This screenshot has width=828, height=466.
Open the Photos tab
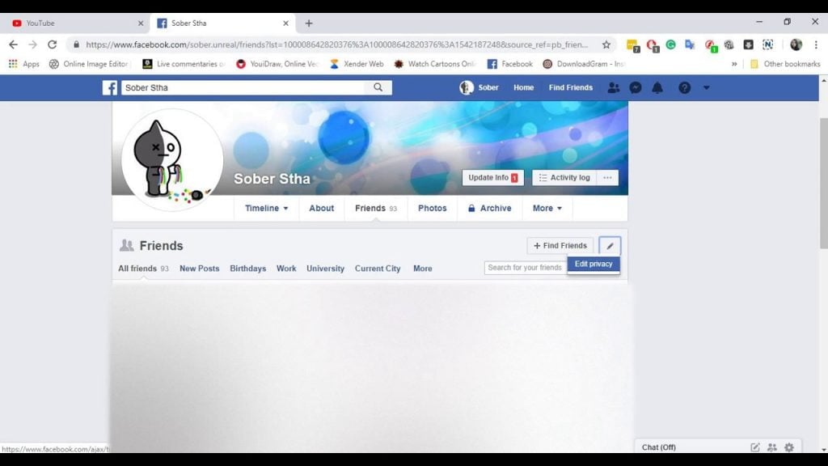pyautogui.click(x=433, y=208)
